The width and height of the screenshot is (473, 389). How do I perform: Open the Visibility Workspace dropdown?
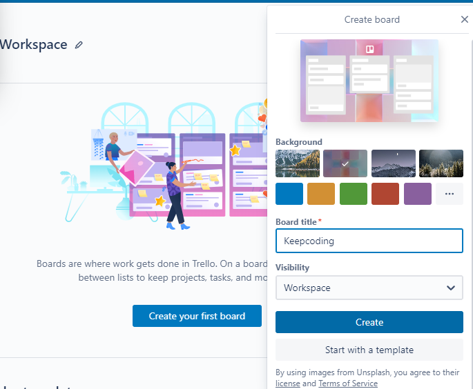(369, 288)
